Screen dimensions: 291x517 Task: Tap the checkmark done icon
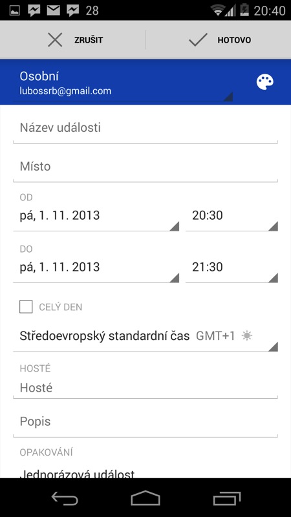point(198,40)
